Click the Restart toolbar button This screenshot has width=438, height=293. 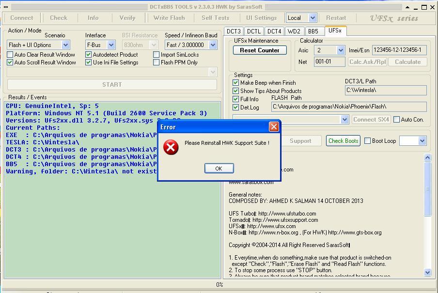336,18
